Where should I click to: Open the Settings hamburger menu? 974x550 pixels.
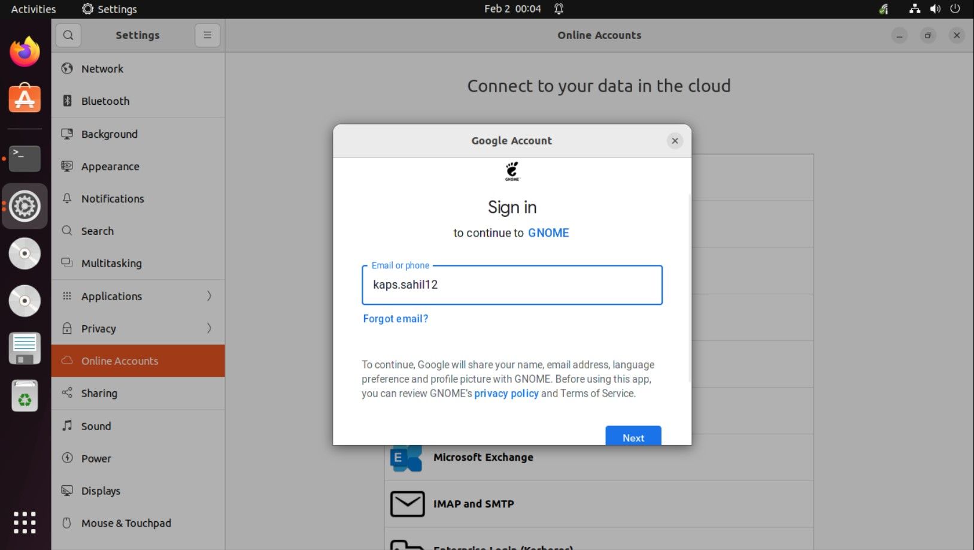click(207, 35)
